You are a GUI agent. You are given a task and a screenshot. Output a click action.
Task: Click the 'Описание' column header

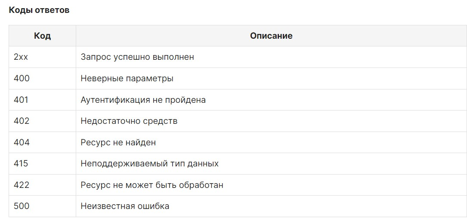tap(271, 36)
